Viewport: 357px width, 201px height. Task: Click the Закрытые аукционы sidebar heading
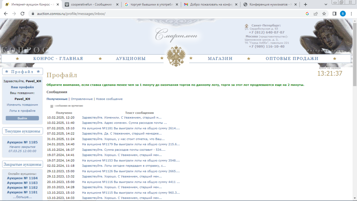22,164
